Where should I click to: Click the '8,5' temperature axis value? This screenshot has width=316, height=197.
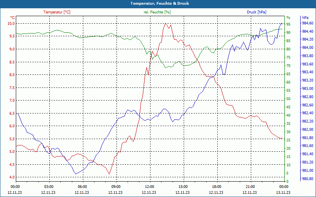(x=12, y=62)
